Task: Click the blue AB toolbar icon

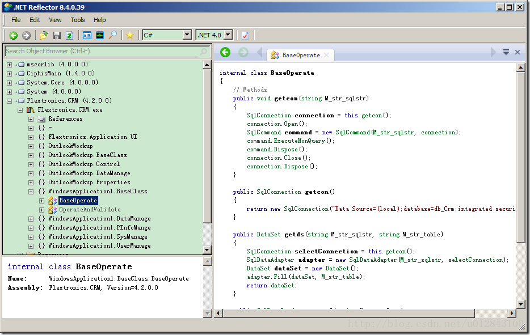Action: point(87,35)
